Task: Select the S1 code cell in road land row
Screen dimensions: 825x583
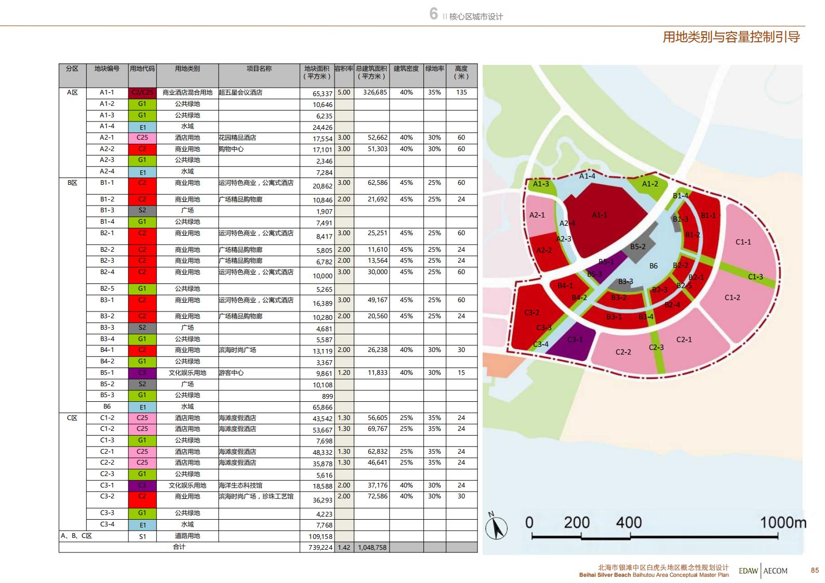Action: coord(142,536)
